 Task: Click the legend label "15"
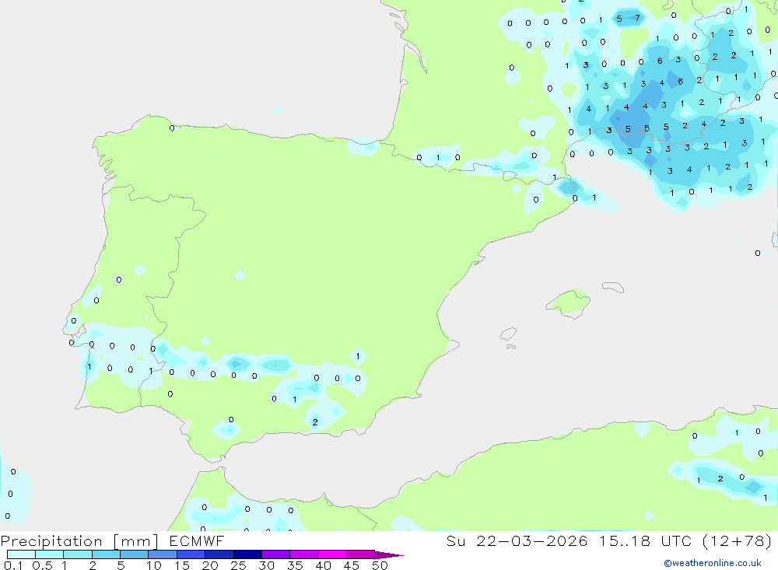coord(182,565)
